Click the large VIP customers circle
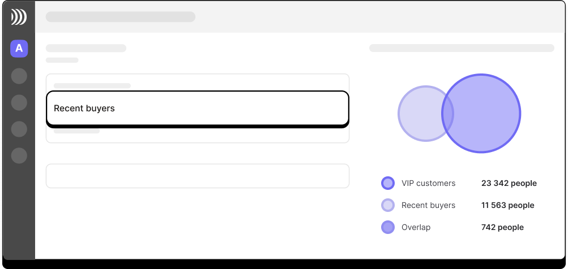The height and width of the screenshot is (269, 568). [485, 113]
